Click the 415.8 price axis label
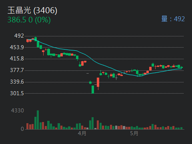Viewport: 192px width, 144px height. pos(17,58)
